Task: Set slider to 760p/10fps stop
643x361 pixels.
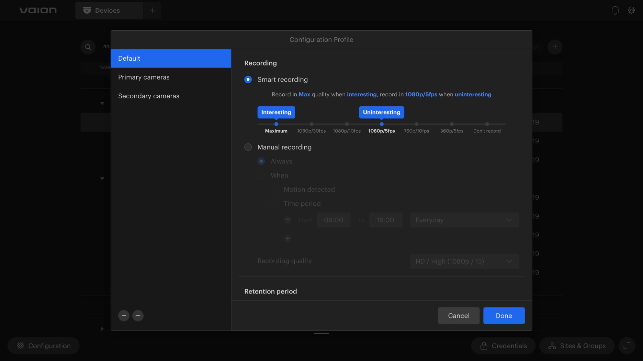Action: [417, 124]
